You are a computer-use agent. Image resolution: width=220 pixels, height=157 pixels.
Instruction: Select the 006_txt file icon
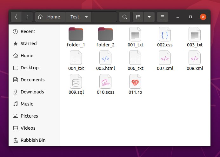135,58
